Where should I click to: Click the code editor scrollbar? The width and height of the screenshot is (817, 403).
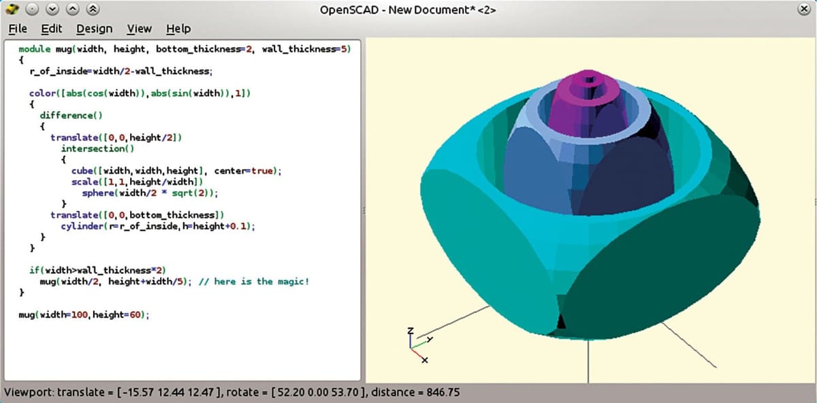pos(362,204)
